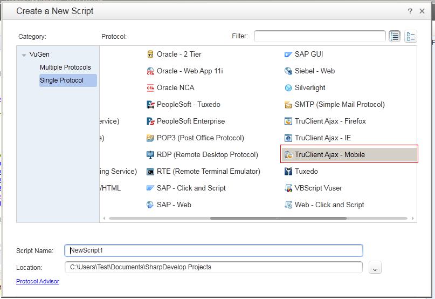Image resolution: width=435 pixels, height=299 pixels.
Task: Select the VuGen tree node label
Action: coord(39,55)
